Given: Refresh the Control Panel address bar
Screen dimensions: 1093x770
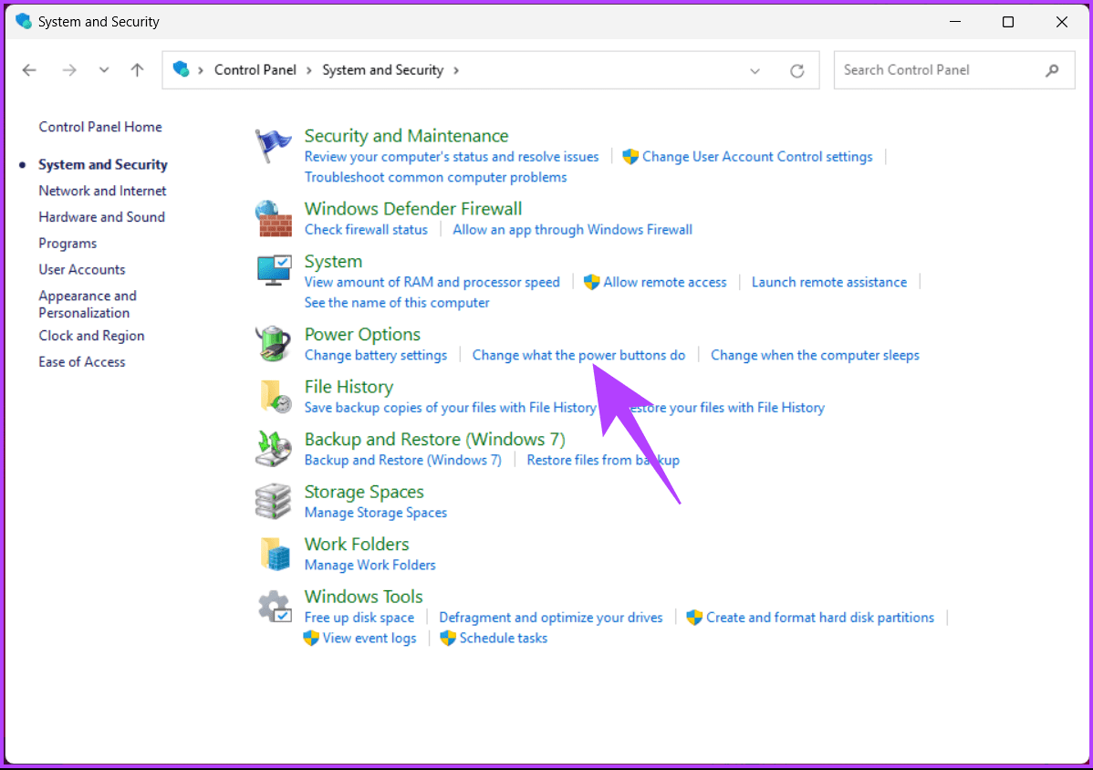Looking at the screenshot, I should point(796,70).
